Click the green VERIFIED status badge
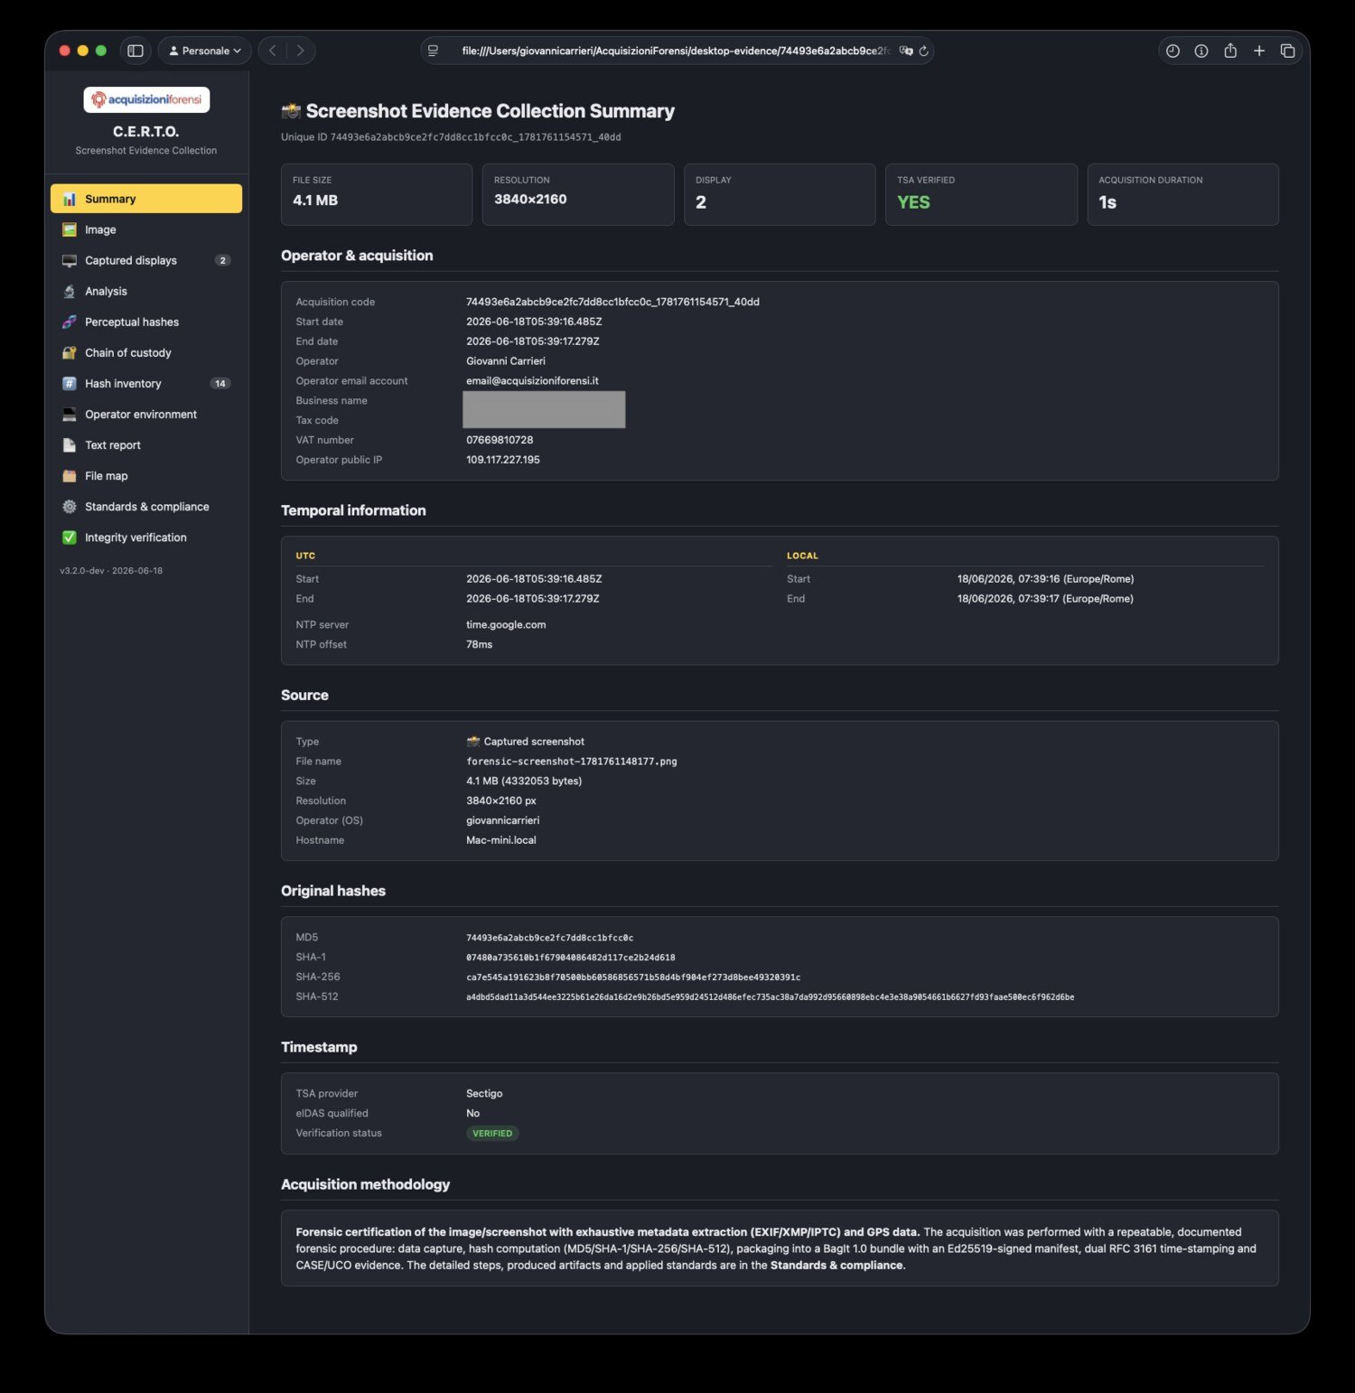This screenshot has height=1393, width=1355. coord(492,1133)
